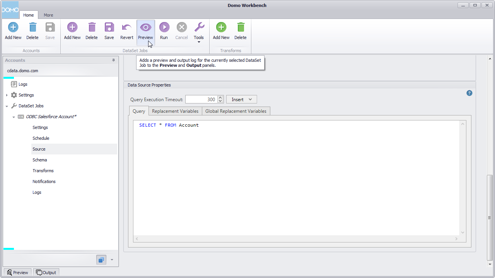Show the Preview panel at the bottom
Viewport: 495px width, 278px height.
click(17, 272)
